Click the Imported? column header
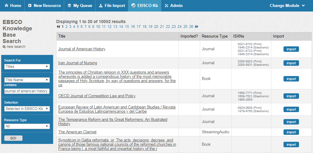This screenshot has width=313, height=153. 189,36
